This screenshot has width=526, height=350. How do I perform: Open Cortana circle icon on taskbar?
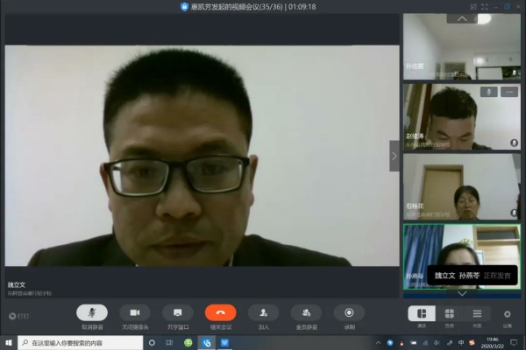click(152, 343)
